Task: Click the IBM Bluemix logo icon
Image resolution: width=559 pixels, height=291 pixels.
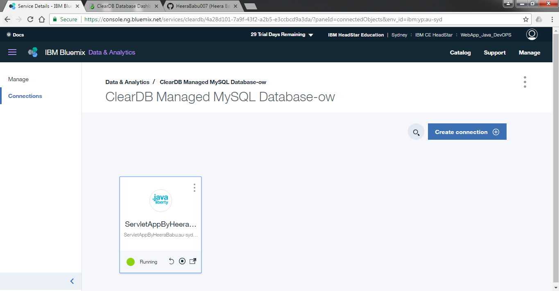Action: (33, 52)
